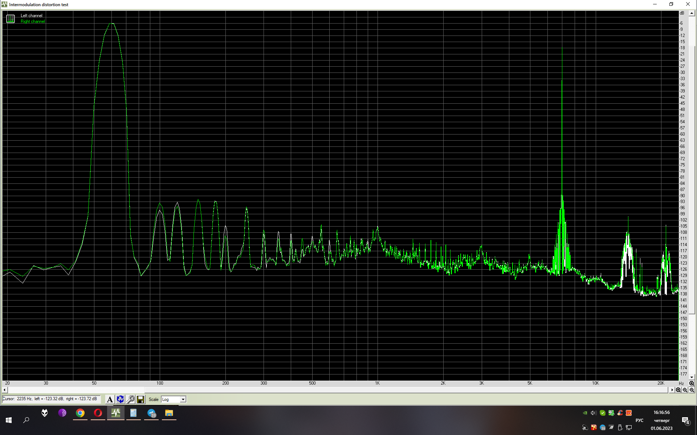Click the vertical scrollbar up arrow near dB
Viewport: 697px width, 435px height.
coord(692,13)
